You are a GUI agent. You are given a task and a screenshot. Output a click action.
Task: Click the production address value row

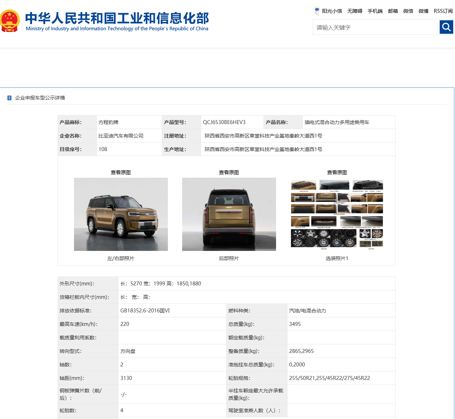coord(298,149)
